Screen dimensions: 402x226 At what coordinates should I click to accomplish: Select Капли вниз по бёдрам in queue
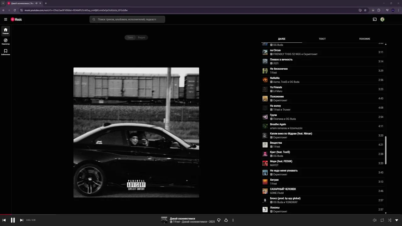pos(323,136)
